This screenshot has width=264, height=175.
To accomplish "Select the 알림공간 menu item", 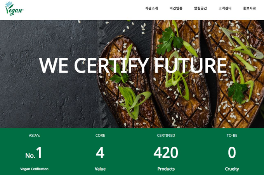I will pyautogui.click(x=200, y=8).
